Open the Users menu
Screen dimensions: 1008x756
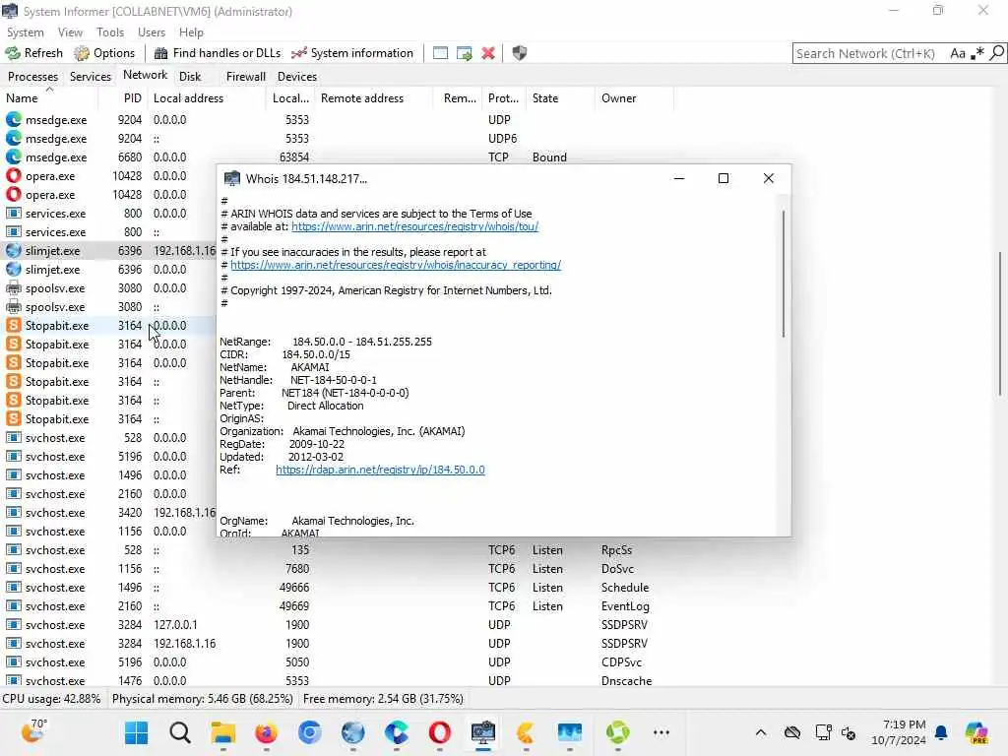tap(151, 32)
